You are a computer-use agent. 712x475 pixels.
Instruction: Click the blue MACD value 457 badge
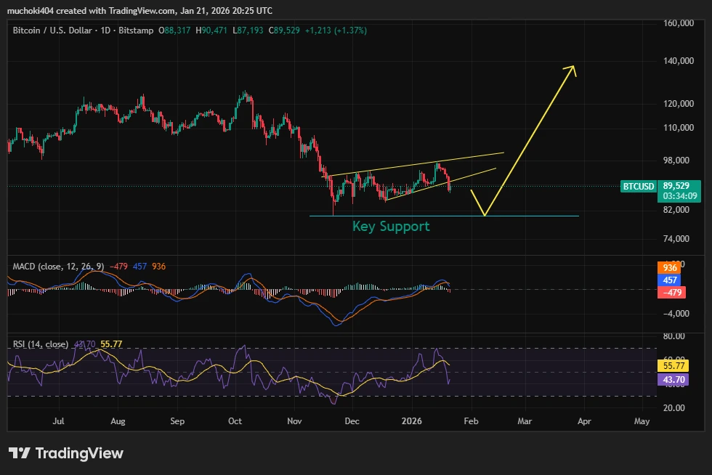coord(670,280)
